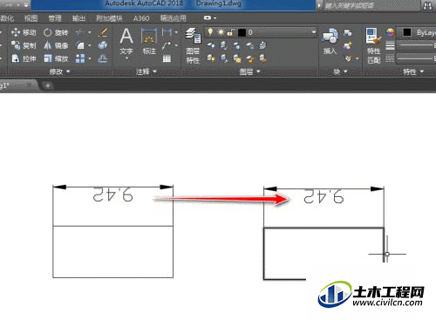Click the layer 0 color swatch

click(x=242, y=32)
